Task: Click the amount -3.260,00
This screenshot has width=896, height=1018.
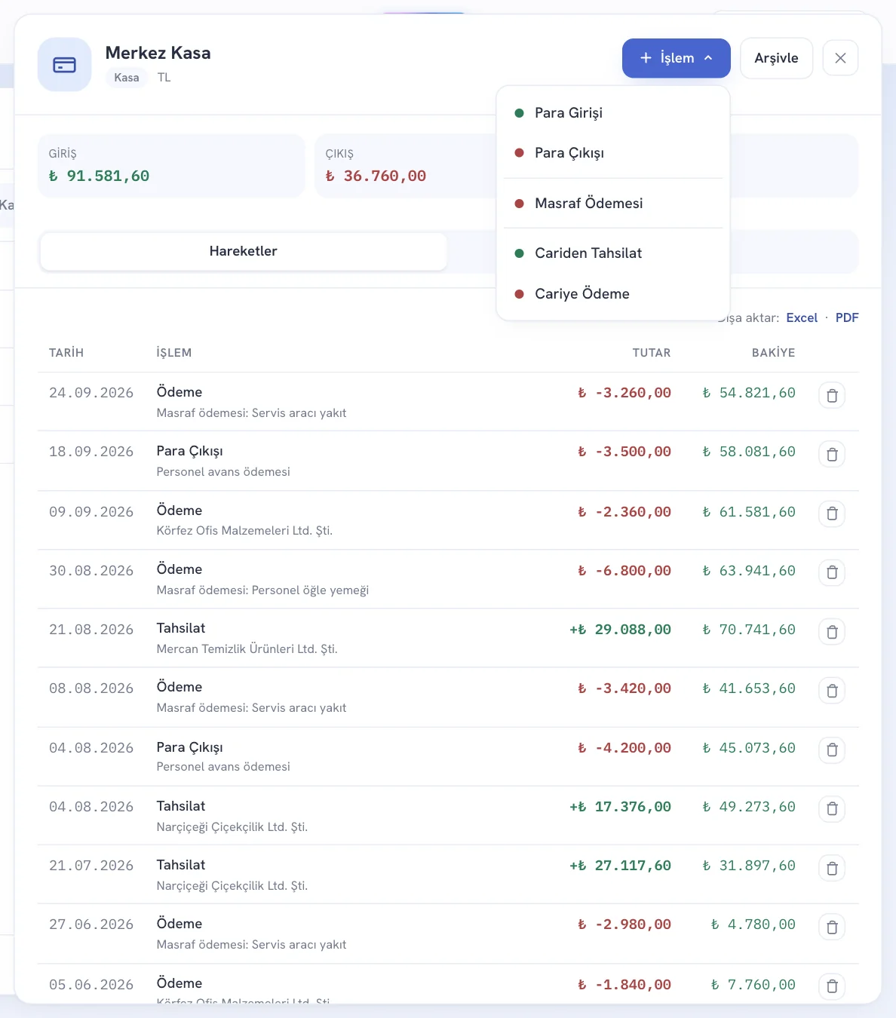Action: point(624,393)
